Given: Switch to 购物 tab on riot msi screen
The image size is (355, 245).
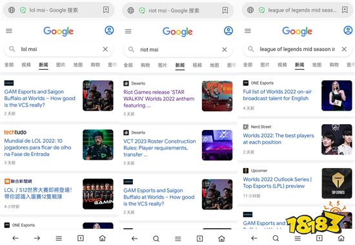Looking at the screenshot, I should click(x=145, y=65).
